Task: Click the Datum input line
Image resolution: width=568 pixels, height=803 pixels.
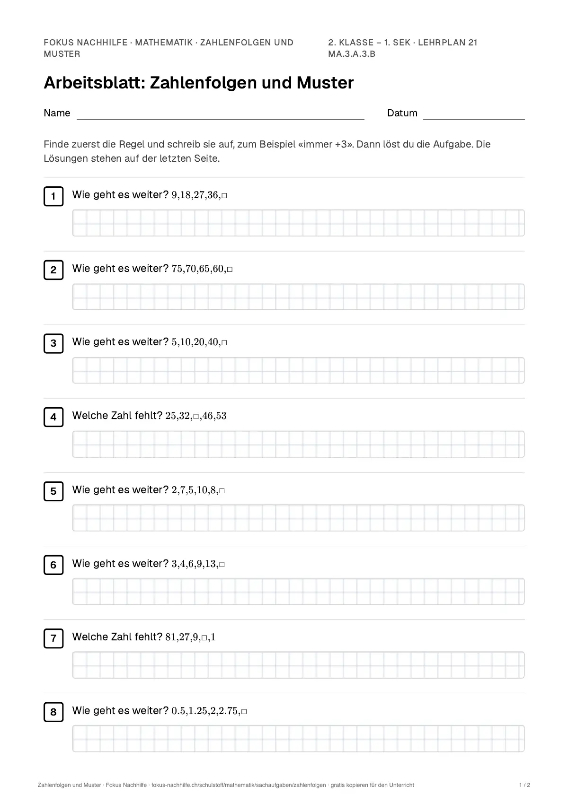Action: (x=474, y=116)
